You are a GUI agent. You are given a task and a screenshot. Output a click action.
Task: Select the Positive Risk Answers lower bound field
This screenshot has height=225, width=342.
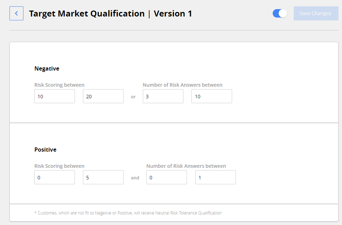pyautogui.click(x=166, y=177)
